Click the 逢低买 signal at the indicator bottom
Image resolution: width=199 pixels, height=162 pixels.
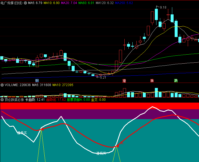click(x=101, y=153)
